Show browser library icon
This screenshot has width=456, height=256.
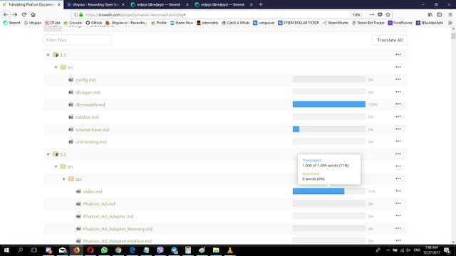pos(430,14)
